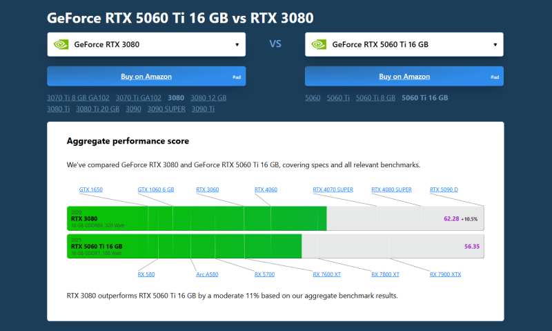Viewport: 552px width, 331px height.
Task: Click the 10 GB GDDR6X, 320 Watt spec text
Action: (97, 225)
